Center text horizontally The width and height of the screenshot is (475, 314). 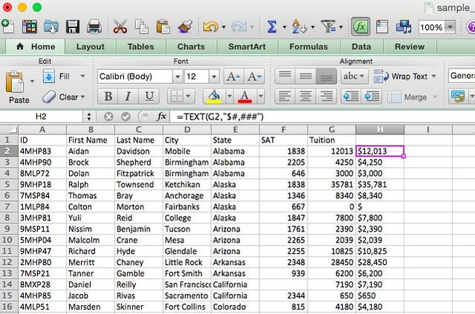[x=306, y=97]
